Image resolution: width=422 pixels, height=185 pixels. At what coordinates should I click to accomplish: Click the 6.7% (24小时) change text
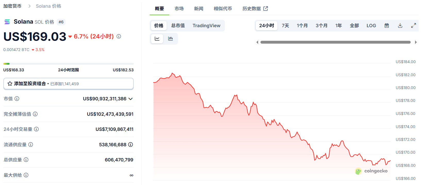(94, 36)
